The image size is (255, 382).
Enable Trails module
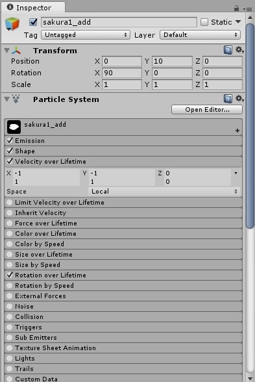(x=10, y=368)
